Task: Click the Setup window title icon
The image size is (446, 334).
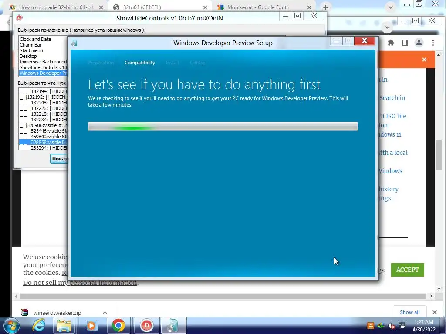Action: (74, 43)
